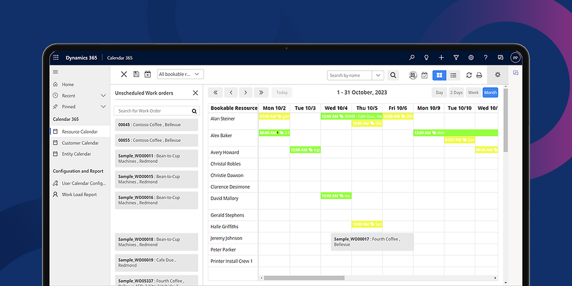
Task: Switch to grid view layout
Action: click(440, 75)
